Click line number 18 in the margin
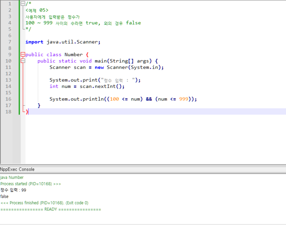The image size is (286, 225). coord(8,112)
